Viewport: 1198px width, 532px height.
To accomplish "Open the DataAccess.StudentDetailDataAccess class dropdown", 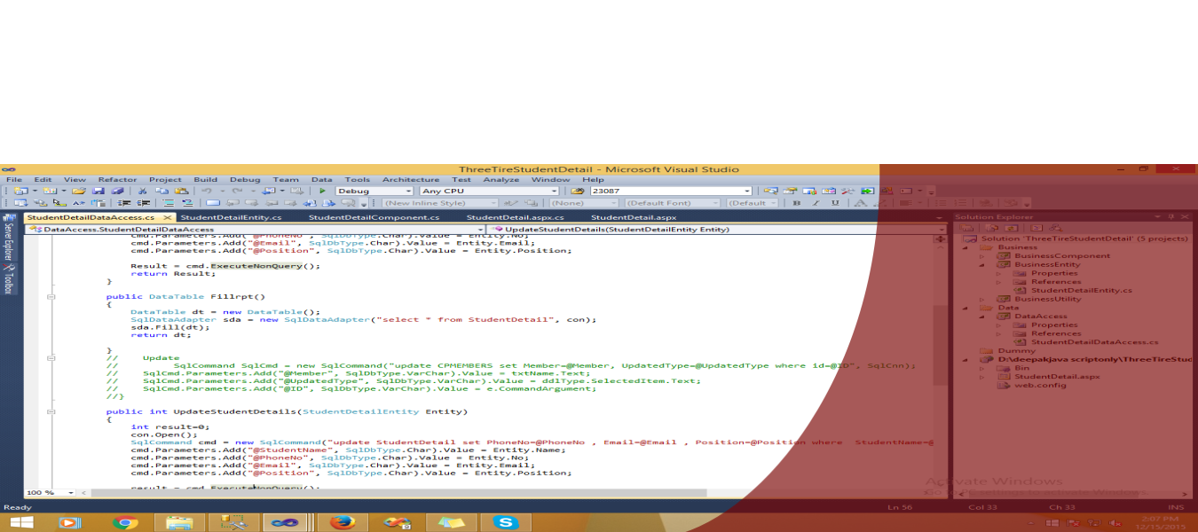I will pos(482,229).
